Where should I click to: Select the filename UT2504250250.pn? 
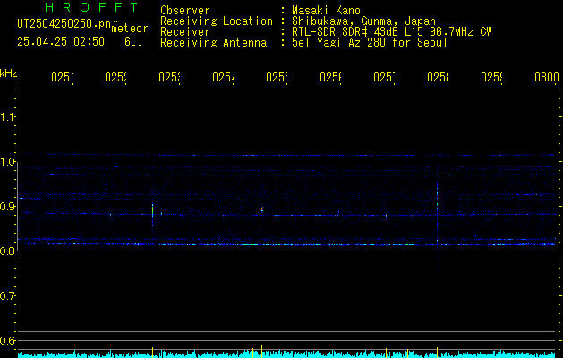(64, 24)
